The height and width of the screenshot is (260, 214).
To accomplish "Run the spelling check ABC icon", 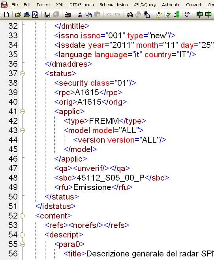I will point(188,15).
